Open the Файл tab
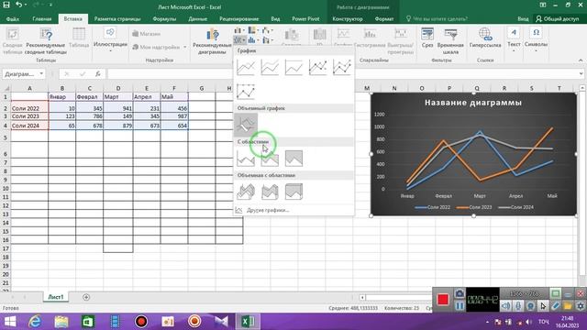Image resolution: width=587 pixels, height=330 pixels. pos(13,18)
